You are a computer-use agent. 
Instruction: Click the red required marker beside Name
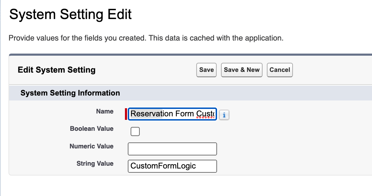(126, 114)
